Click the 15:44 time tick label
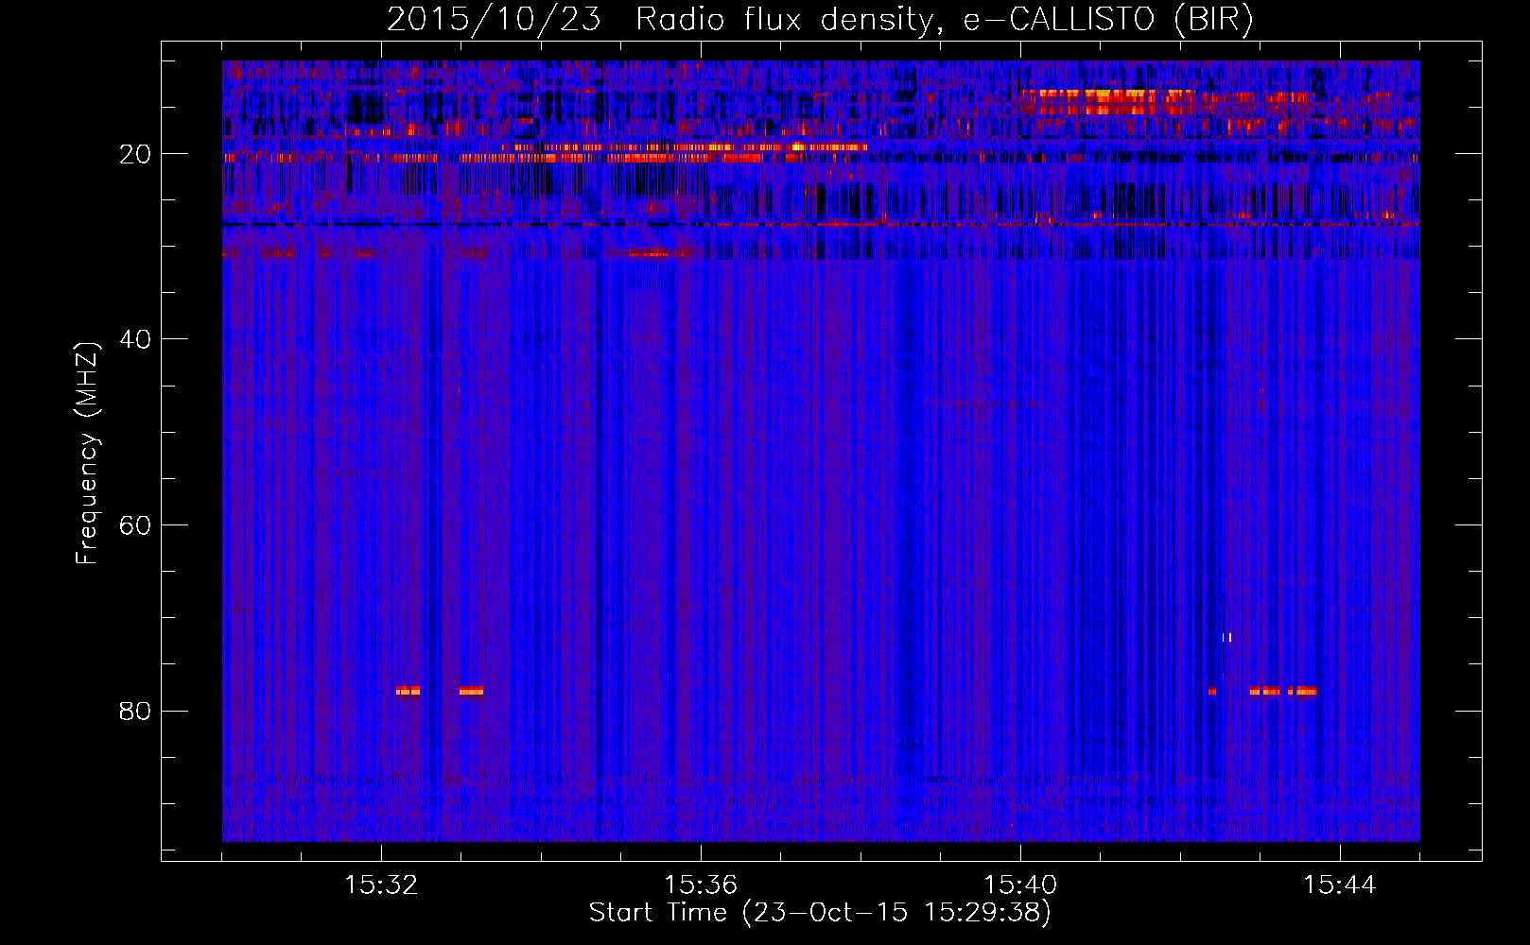The image size is (1530, 945). coord(1340,885)
